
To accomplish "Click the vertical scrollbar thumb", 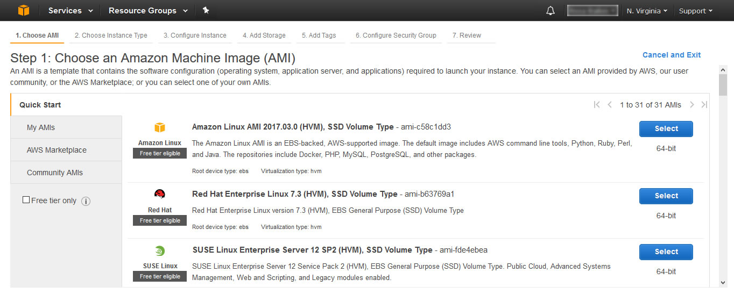I will pos(723,85).
